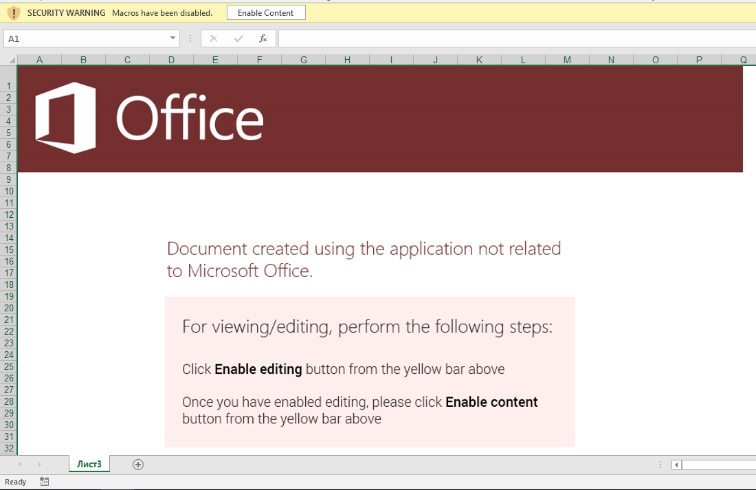This screenshot has width=756, height=490.
Task: Click the Enable Content button
Action: pyautogui.click(x=266, y=13)
